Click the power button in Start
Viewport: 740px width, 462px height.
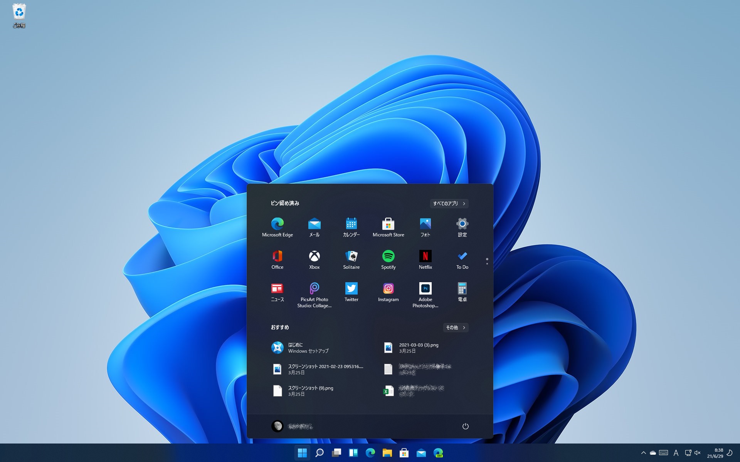[465, 426]
